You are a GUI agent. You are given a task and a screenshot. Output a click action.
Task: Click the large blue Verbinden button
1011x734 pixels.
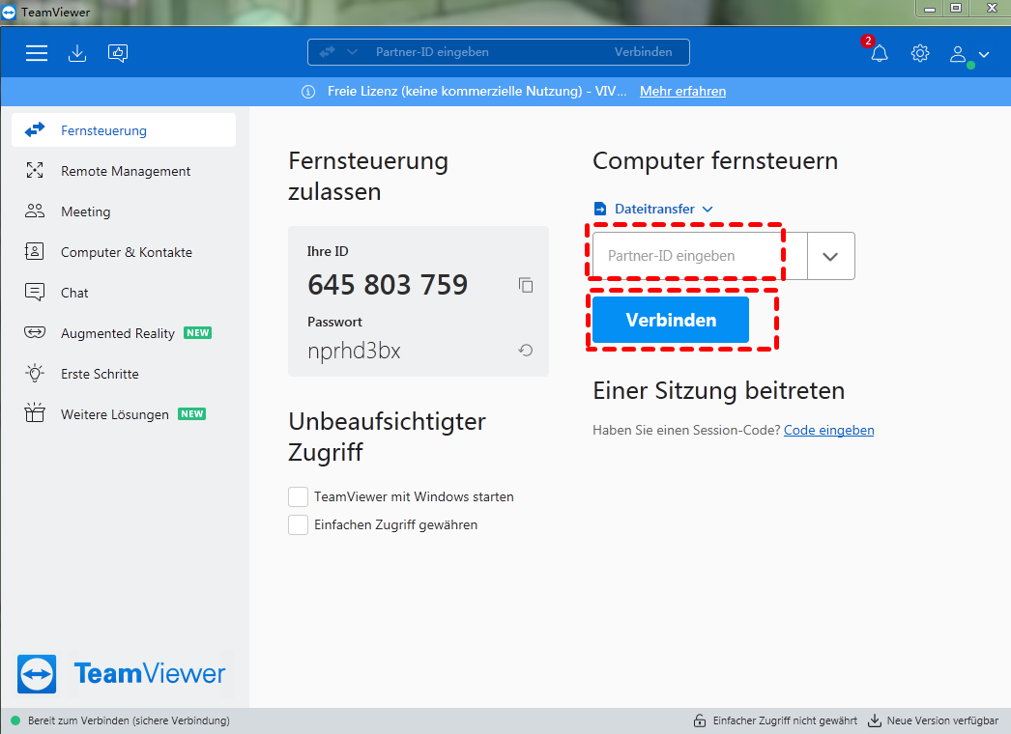[x=671, y=320]
